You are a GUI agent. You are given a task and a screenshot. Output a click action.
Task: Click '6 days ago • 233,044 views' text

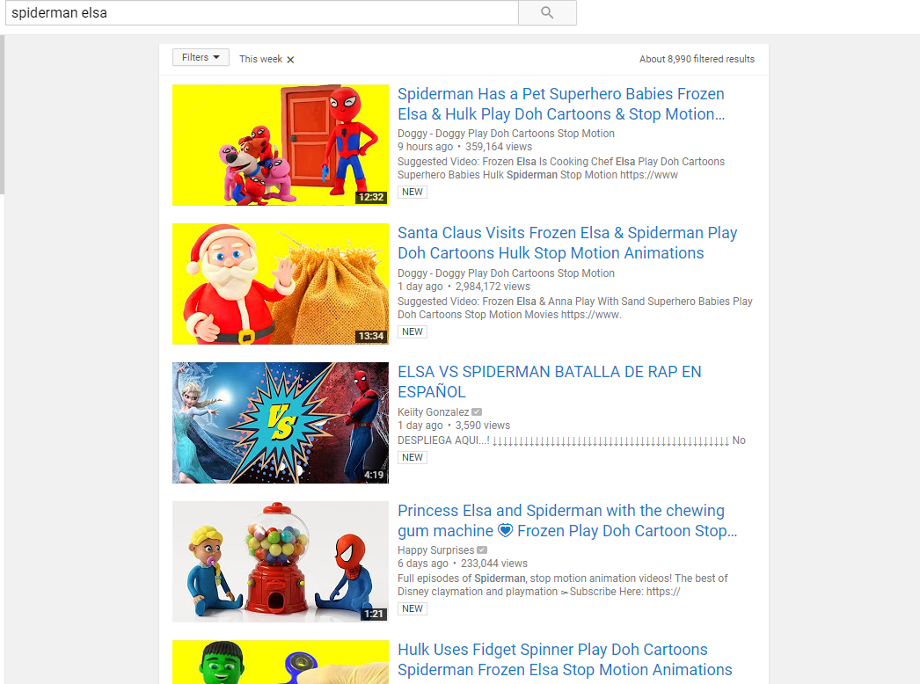pyautogui.click(x=463, y=564)
